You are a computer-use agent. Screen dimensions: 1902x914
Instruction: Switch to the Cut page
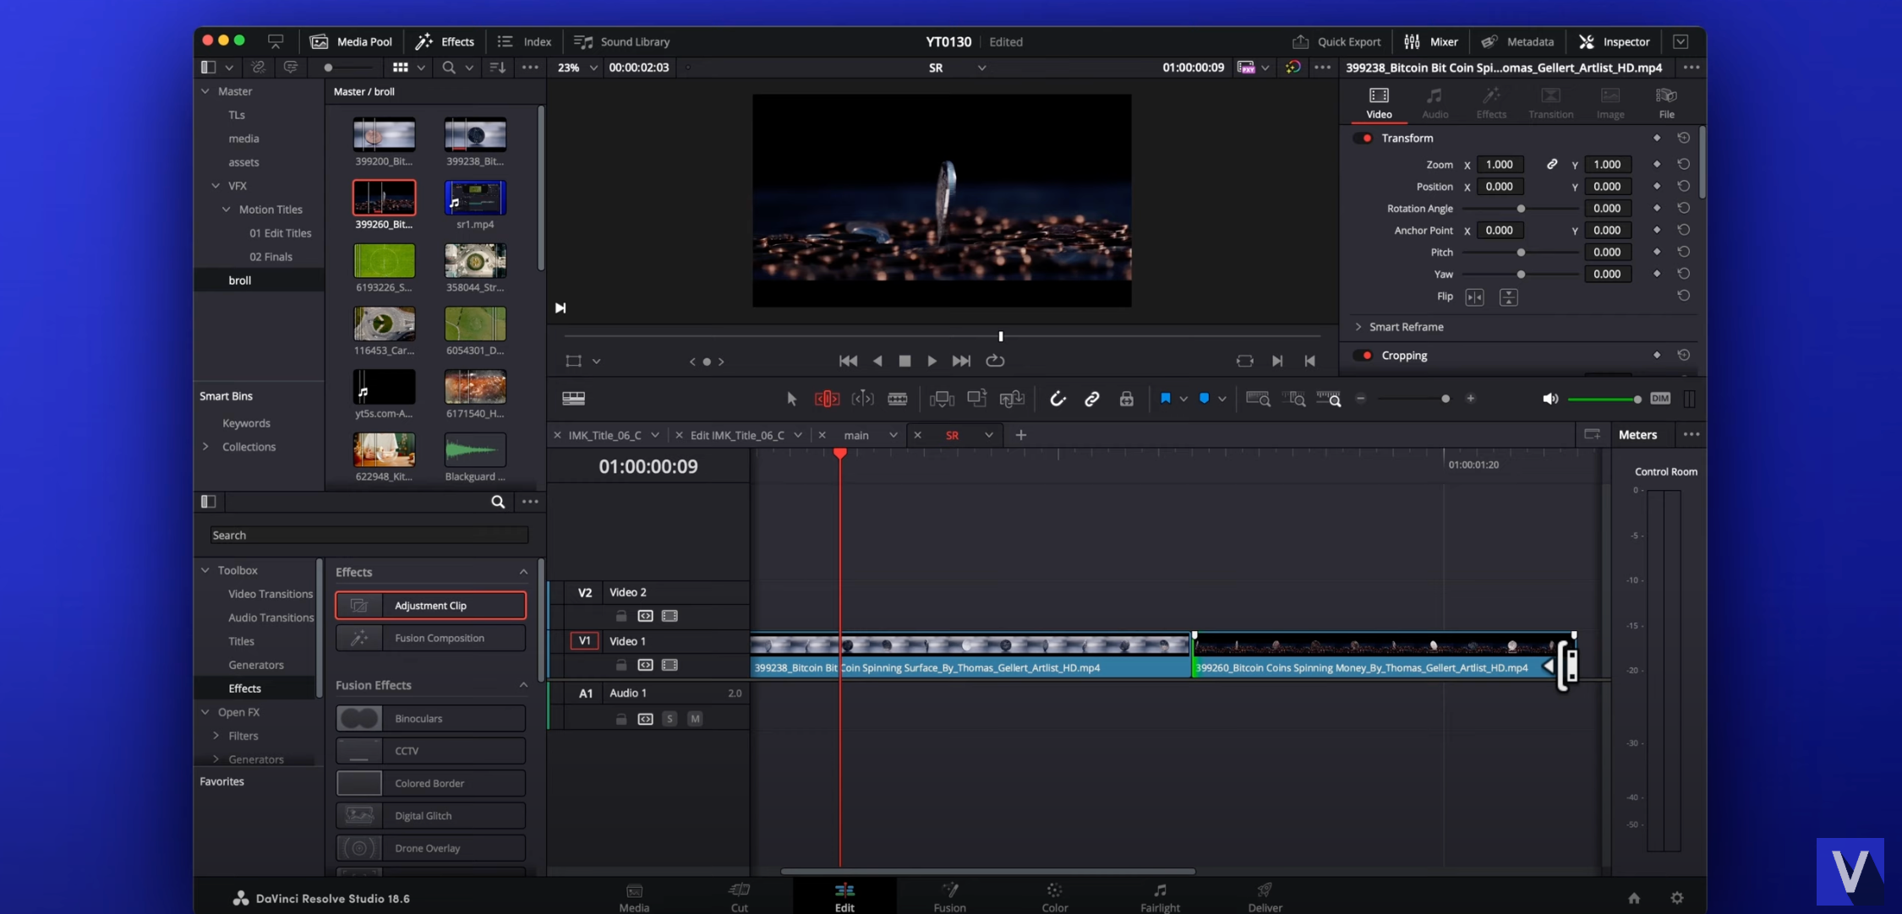[739, 897]
